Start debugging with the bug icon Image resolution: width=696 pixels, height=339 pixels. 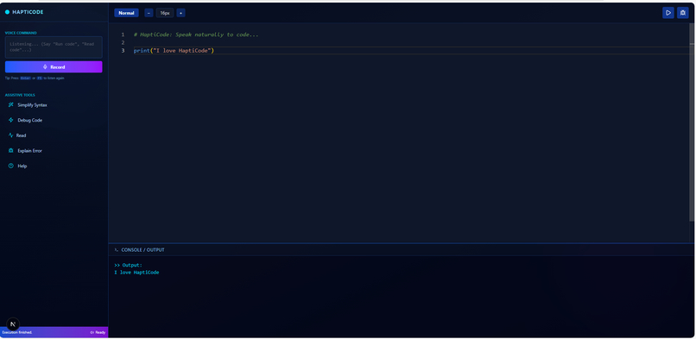(x=683, y=13)
